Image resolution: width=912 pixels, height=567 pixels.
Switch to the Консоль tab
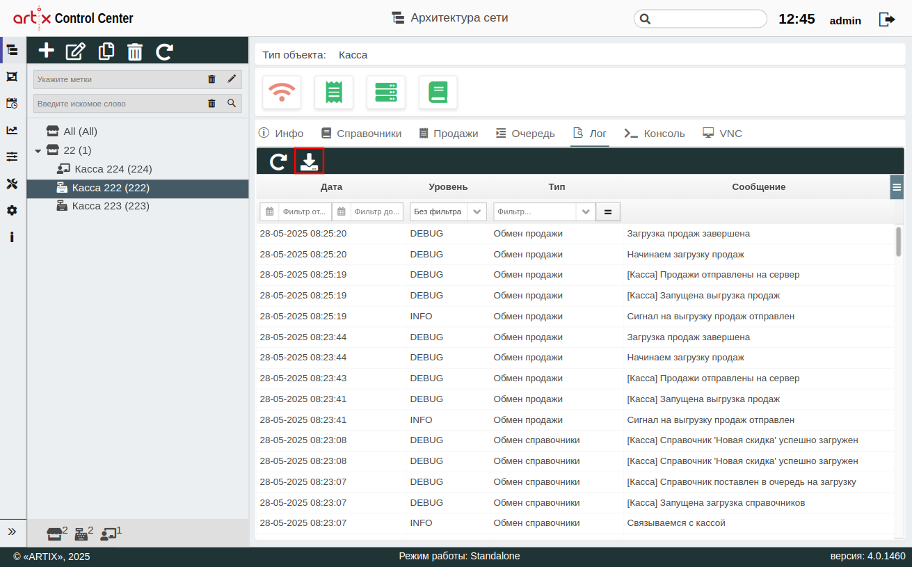click(655, 134)
